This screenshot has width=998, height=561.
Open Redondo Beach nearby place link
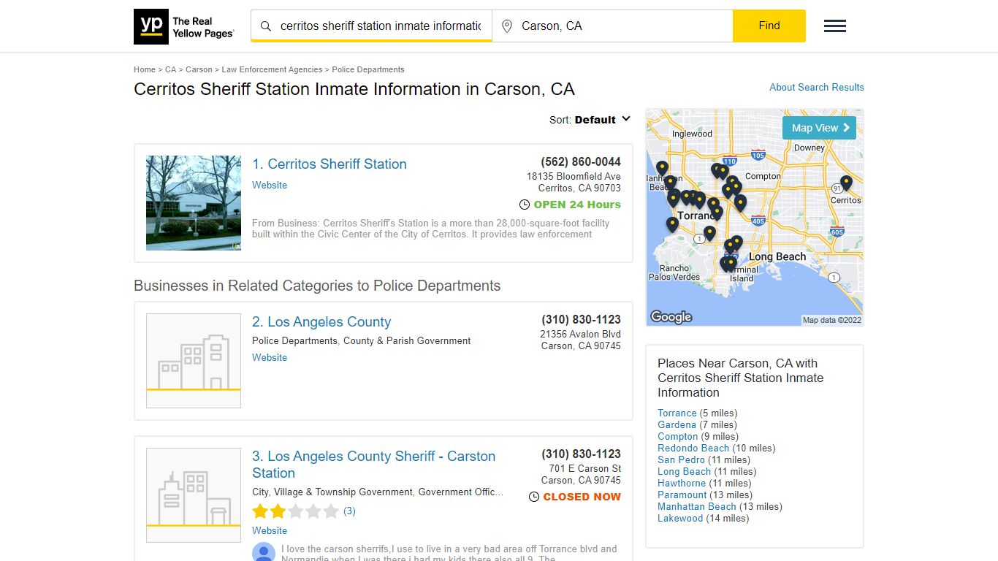[693, 448]
